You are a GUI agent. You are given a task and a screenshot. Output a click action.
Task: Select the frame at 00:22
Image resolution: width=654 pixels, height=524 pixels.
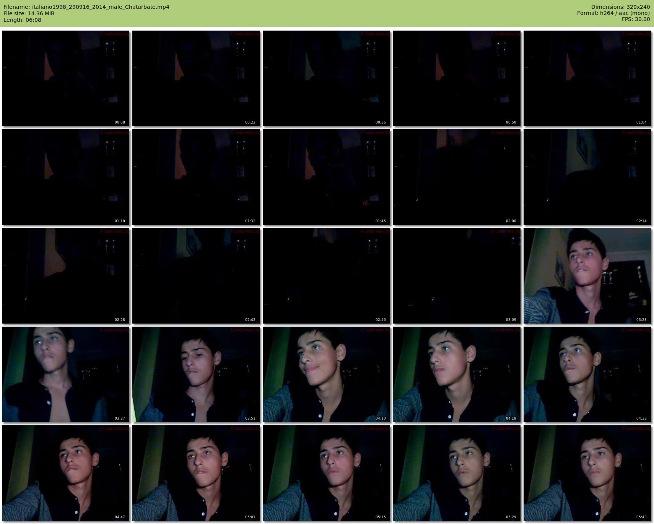pyautogui.click(x=196, y=78)
